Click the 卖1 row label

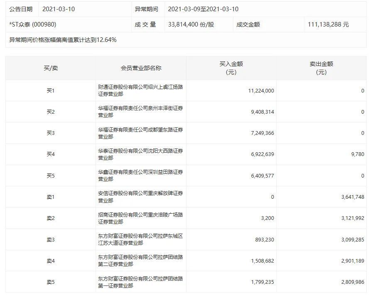click(51, 197)
